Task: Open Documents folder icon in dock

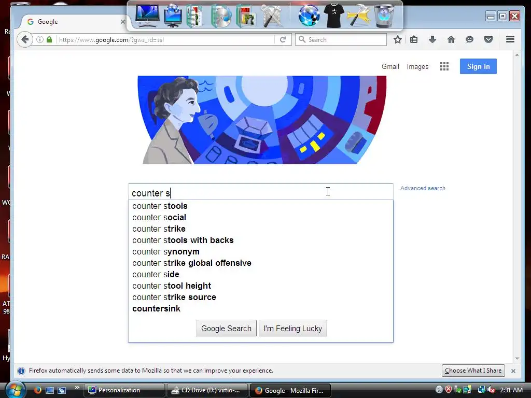Action: (194, 16)
